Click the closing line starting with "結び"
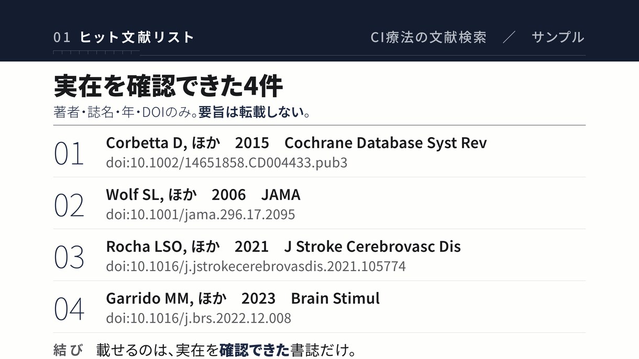Screen dimensions: 639x359 click(205, 350)
